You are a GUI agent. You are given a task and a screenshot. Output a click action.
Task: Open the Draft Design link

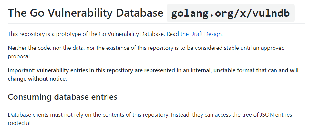(201, 34)
